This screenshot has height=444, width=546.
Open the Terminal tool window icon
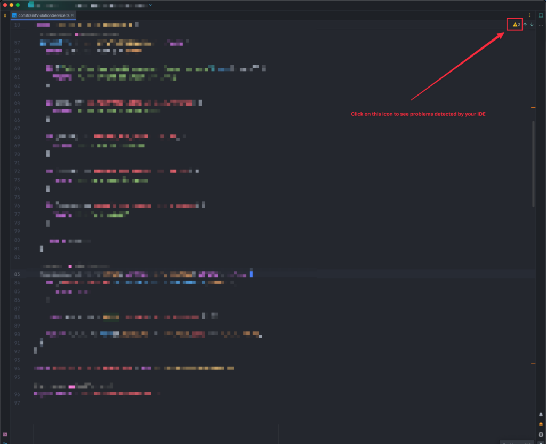(5, 434)
